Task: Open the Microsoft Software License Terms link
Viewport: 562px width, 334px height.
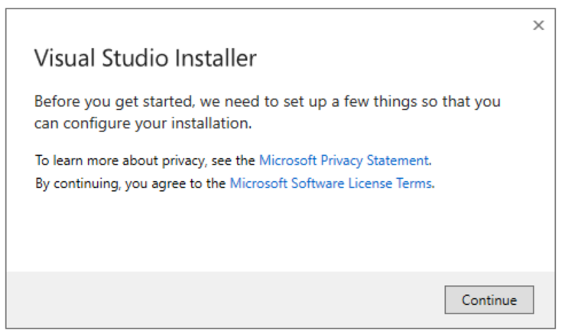Action: click(330, 183)
